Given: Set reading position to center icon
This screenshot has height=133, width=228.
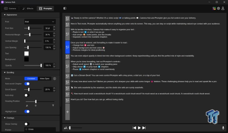Looking at the screenshot, I should (36, 105).
